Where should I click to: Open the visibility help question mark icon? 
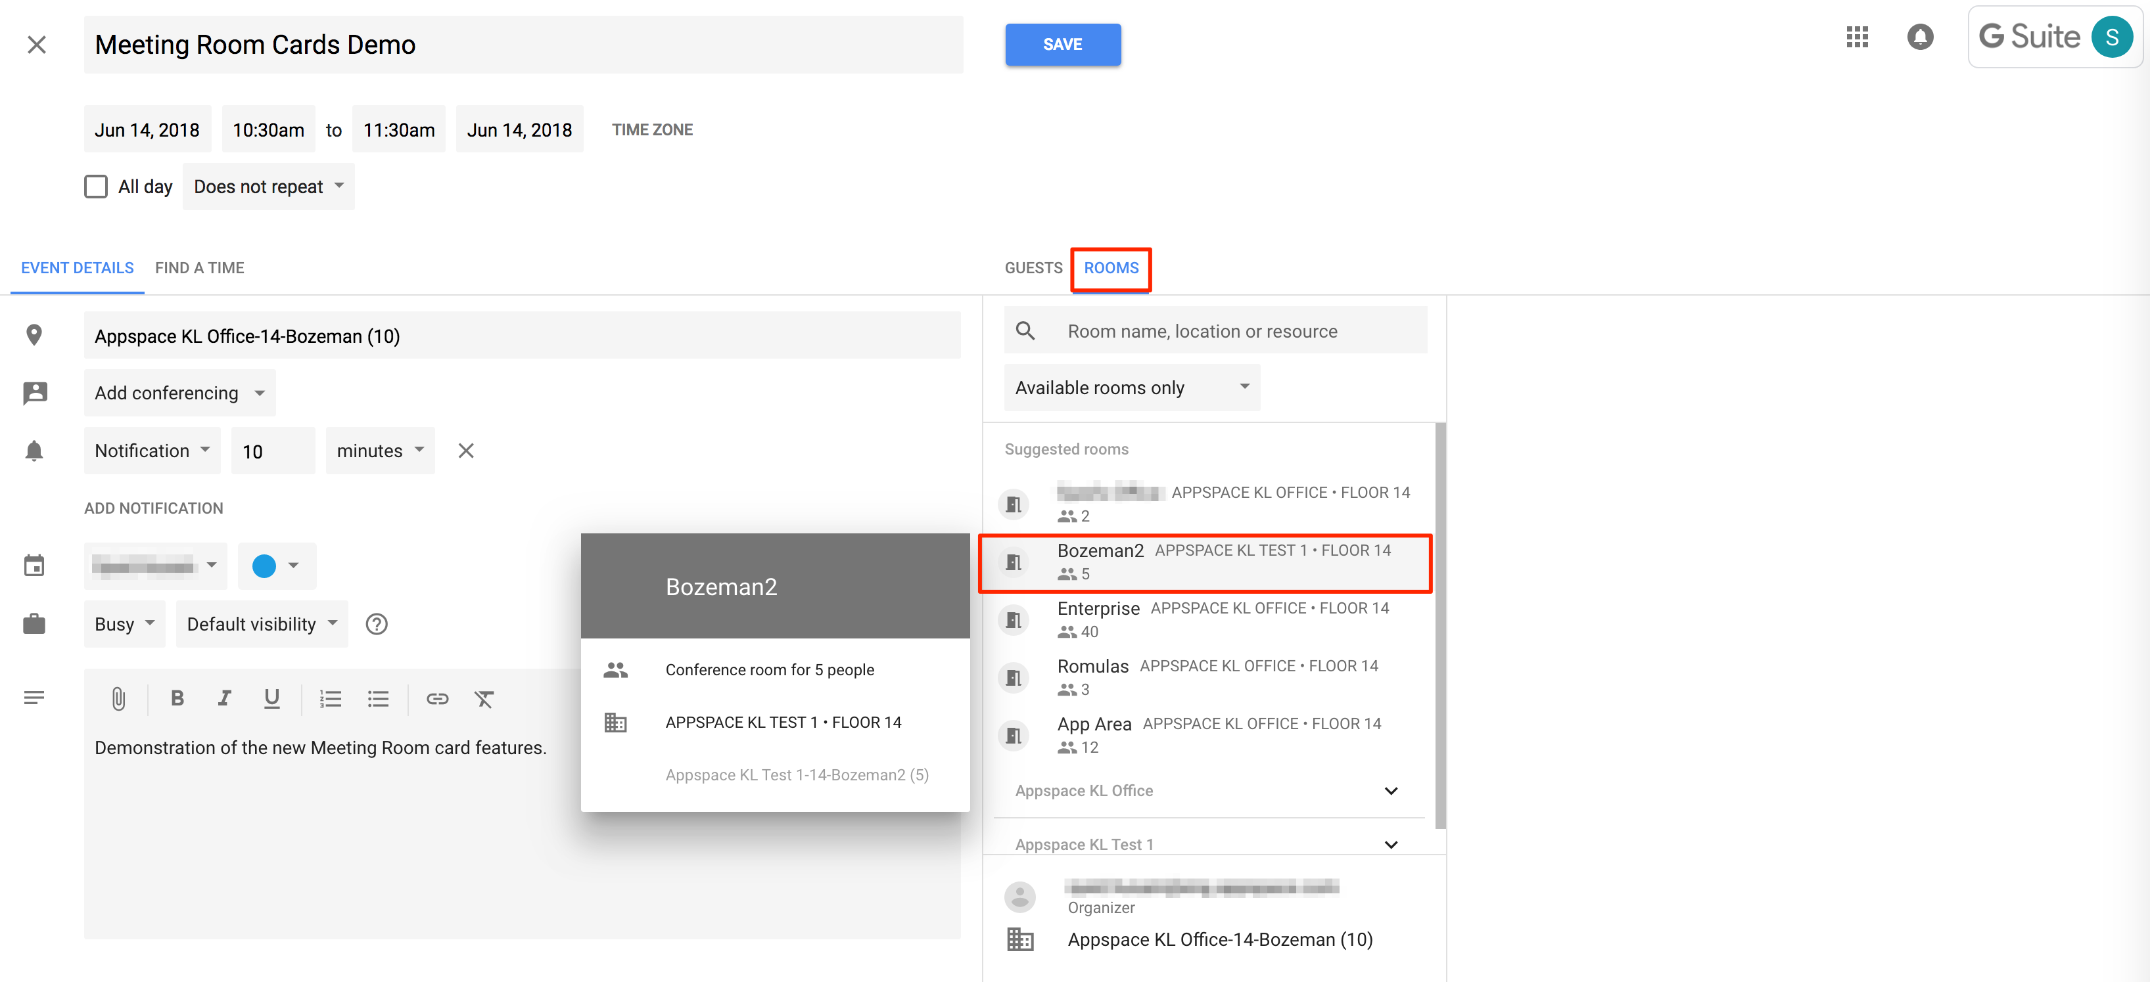point(377,624)
